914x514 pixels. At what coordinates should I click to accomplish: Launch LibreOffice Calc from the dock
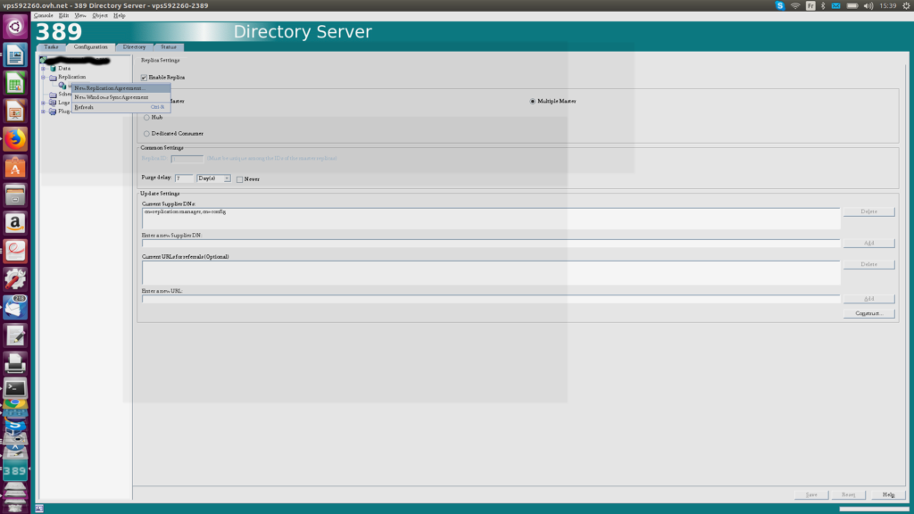15,83
